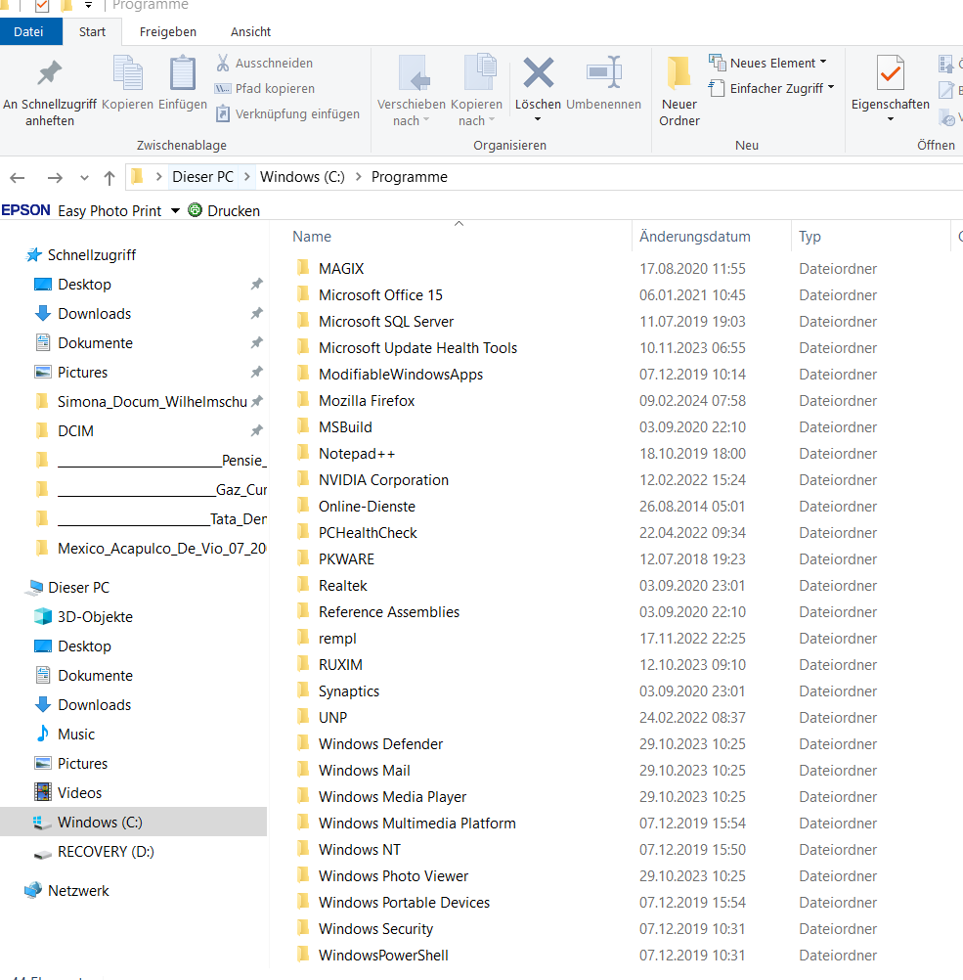Select the MAGIX folder
The height and width of the screenshot is (980, 963).
341,269
